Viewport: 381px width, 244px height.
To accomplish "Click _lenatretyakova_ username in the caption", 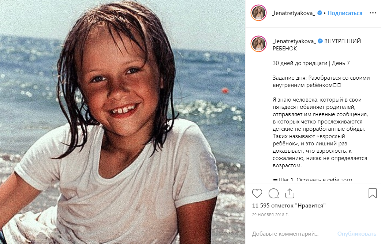I will (x=294, y=41).
